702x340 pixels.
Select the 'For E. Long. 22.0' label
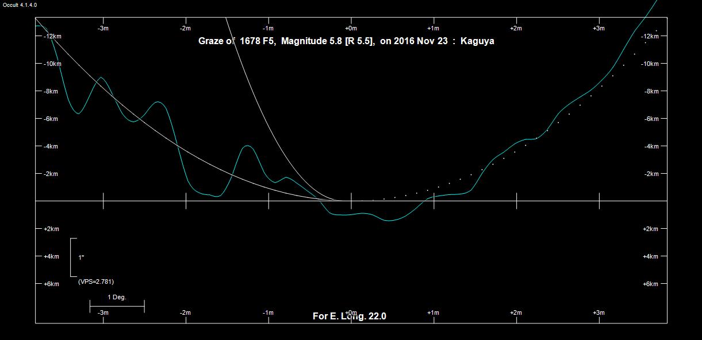pyautogui.click(x=349, y=316)
